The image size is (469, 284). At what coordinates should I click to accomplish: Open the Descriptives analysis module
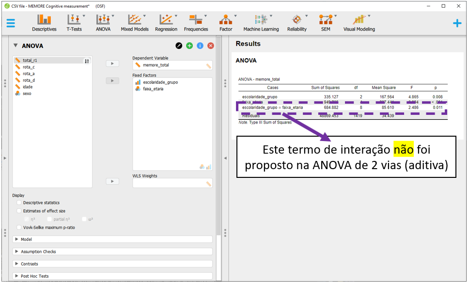(x=44, y=23)
